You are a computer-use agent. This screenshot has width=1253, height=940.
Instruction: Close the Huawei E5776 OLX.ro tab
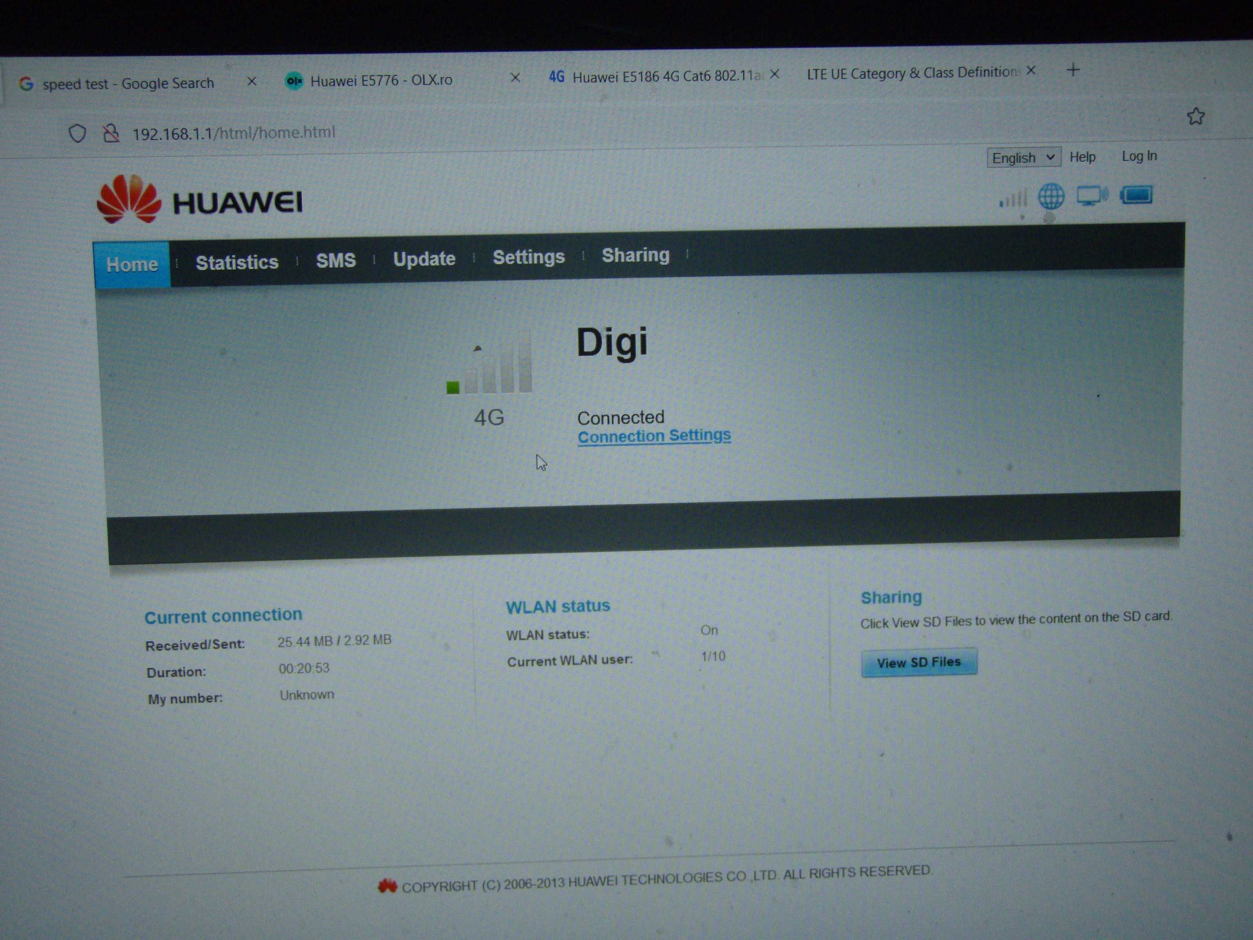tap(516, 78)
